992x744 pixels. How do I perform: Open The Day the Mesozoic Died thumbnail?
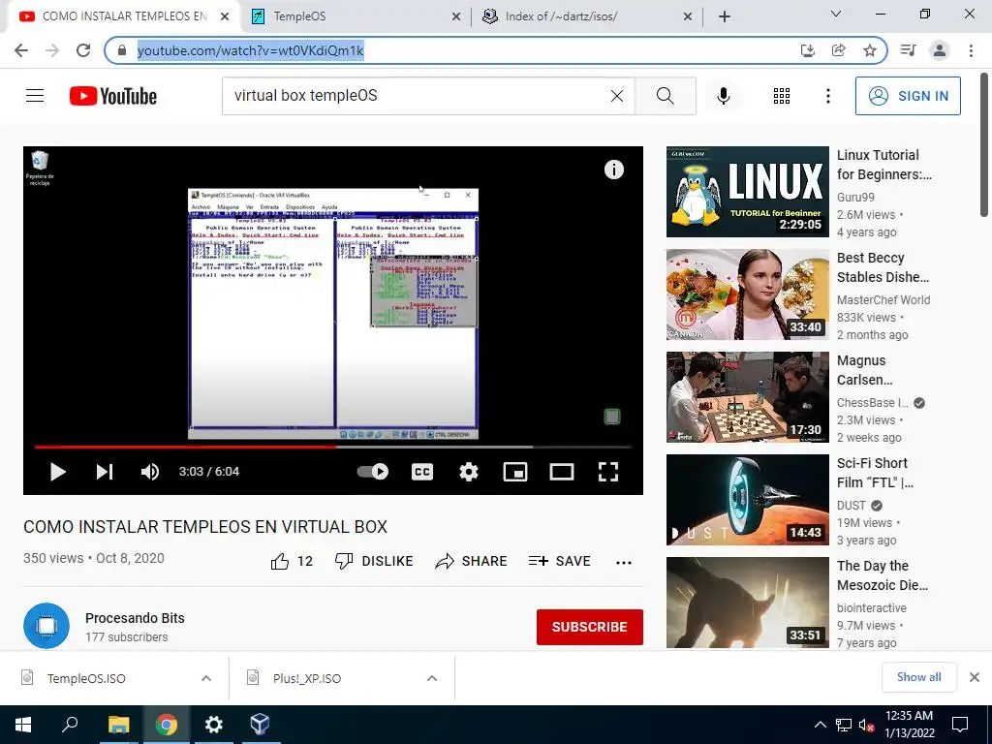coord(747,603)
